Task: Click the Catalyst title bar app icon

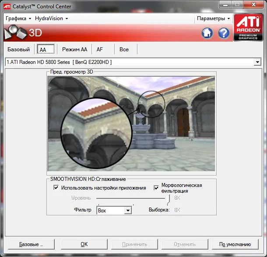Action: point(6,6)
